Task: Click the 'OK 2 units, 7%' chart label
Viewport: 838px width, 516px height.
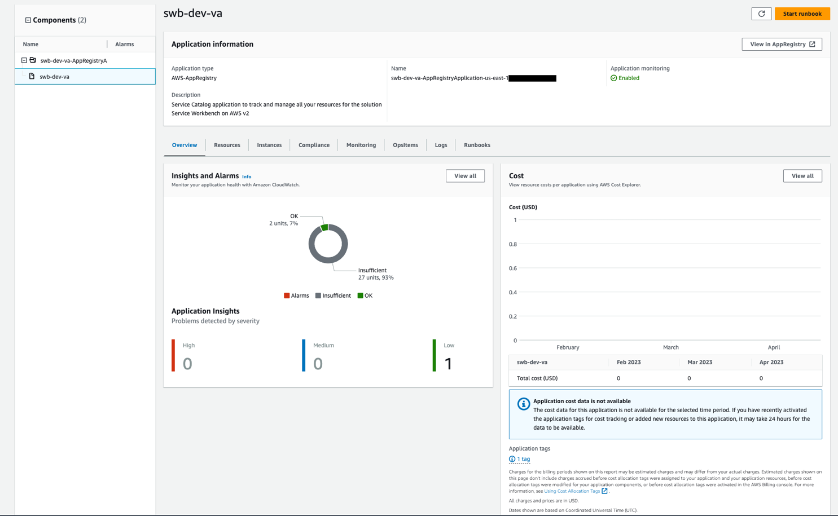Action: click(284, 220)
